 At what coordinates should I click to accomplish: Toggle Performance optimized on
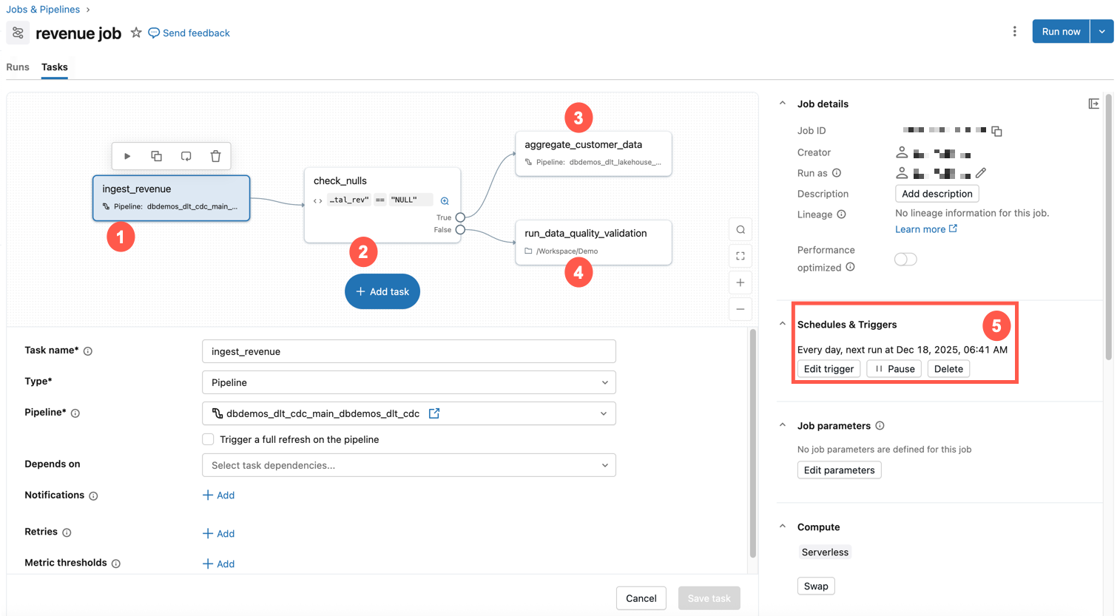click(905, 259)
